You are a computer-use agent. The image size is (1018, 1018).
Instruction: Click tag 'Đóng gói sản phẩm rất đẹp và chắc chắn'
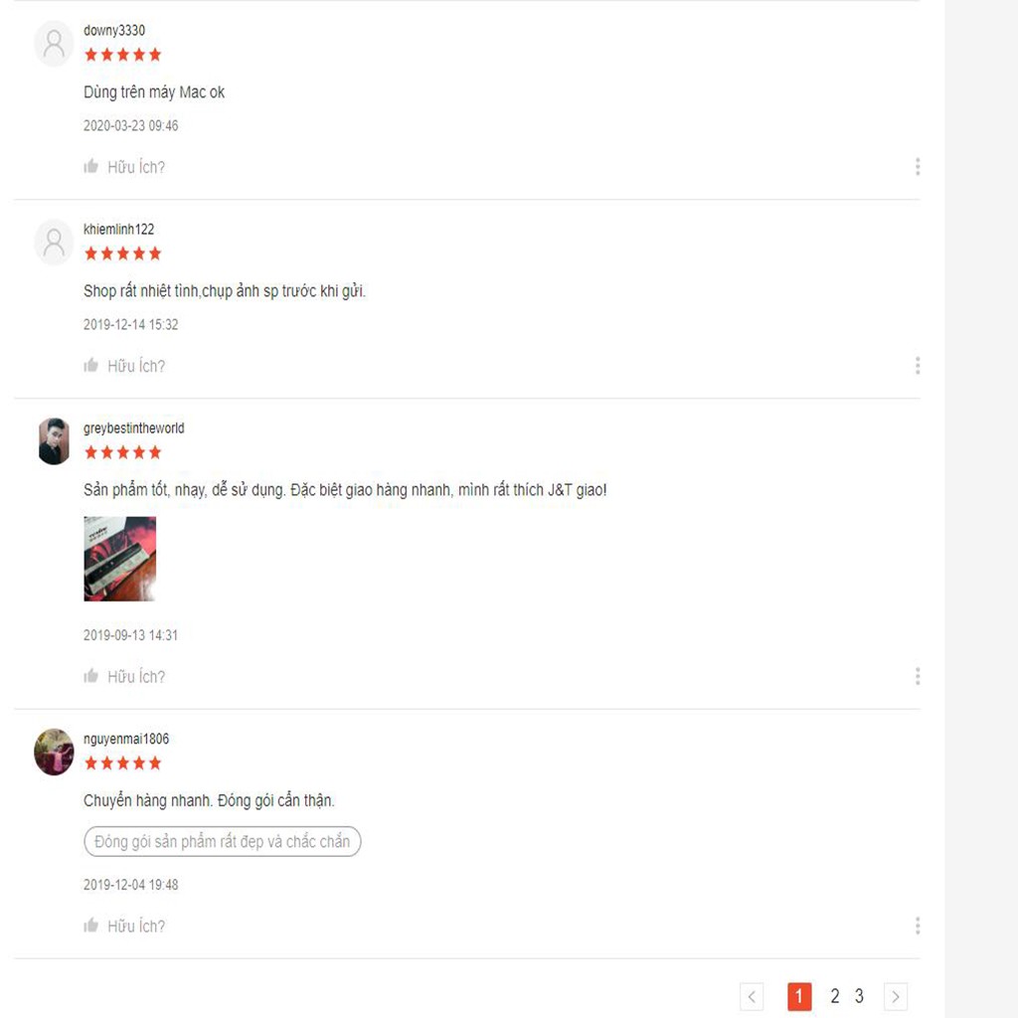(222, 841)
